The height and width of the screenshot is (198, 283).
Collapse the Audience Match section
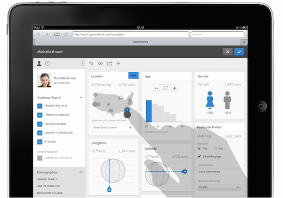[81, 98]
